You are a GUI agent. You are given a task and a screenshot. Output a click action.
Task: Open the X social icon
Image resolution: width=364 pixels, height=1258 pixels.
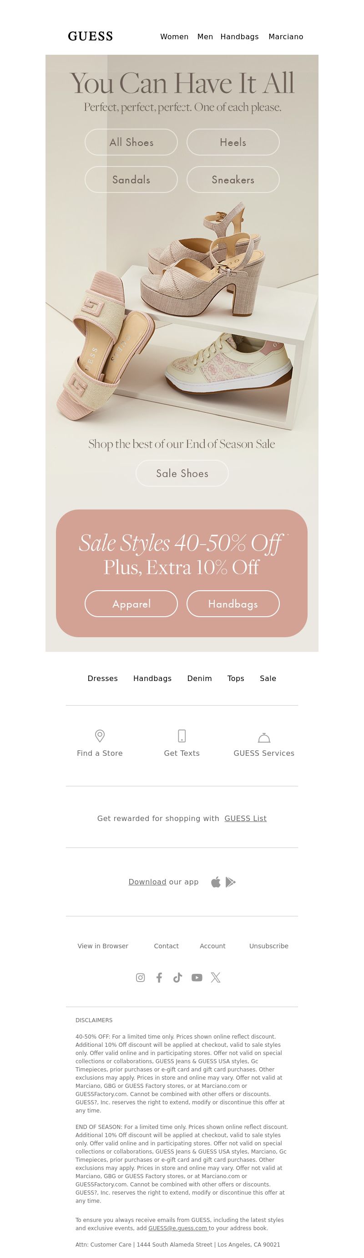(215, 977)
